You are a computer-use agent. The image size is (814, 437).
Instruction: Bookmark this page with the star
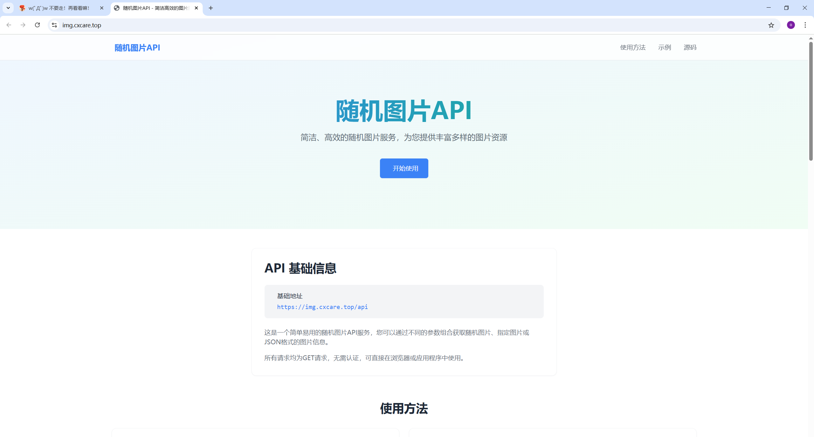771,25
